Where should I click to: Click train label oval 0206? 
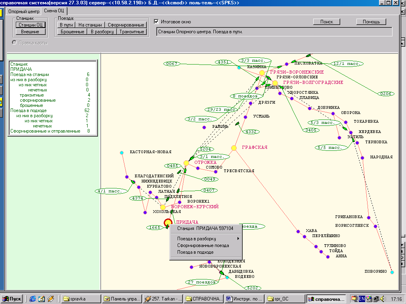point(386,93)
